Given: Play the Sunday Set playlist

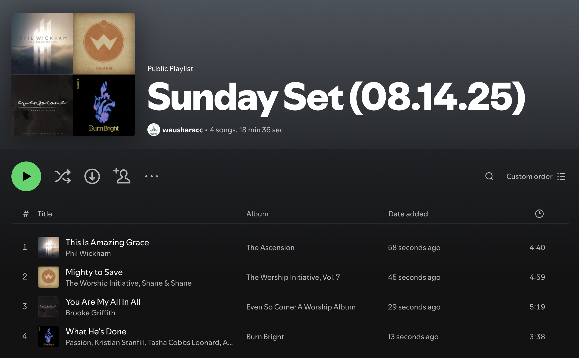Looking at the screenshot, I should [26, 176].
